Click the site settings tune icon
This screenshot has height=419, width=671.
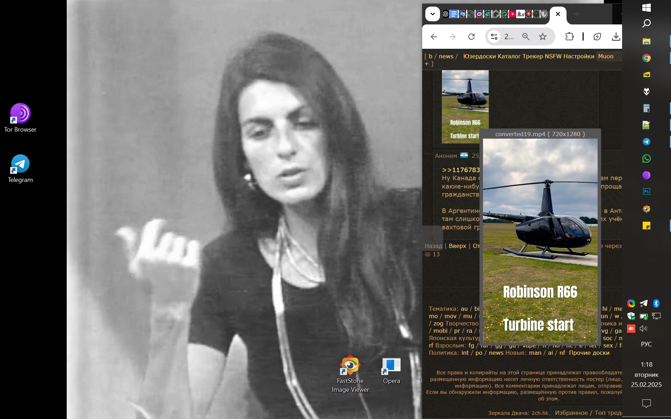(494, 37)
